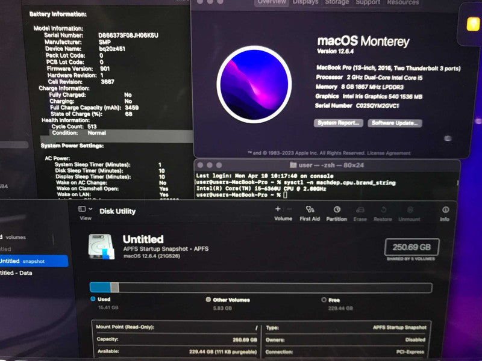The height and width of the screenshot is (361, 482).
Task: Click the 'Intel(R) Core(TM) i5-6360U' output line
Action: coord(261,188)
